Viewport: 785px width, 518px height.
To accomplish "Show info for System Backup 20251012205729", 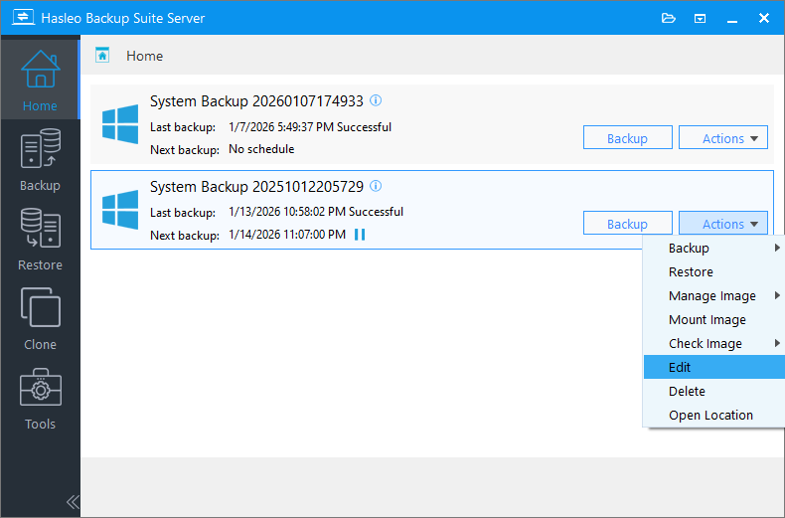I will point(376,186).
